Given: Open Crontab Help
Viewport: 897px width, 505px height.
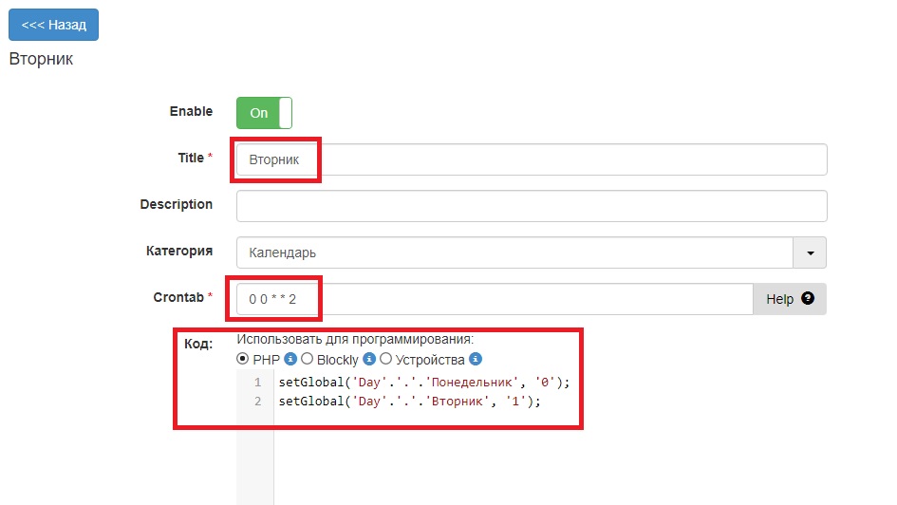Looking at the screenshot, I should click(789, 299).
